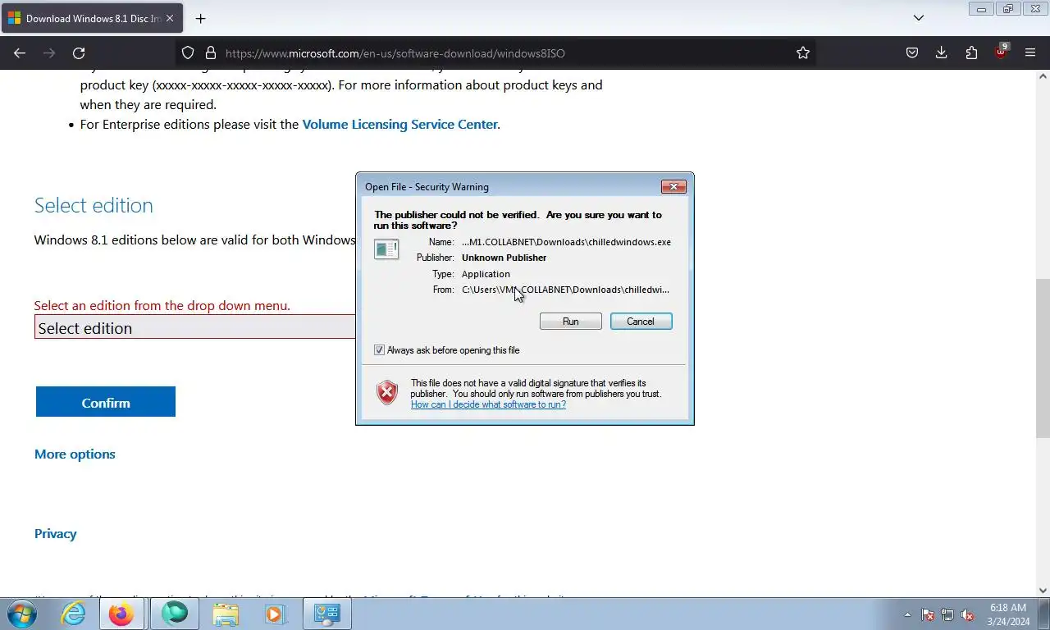The height and width of the screenshot is (630, 1050).
Task: Switch to Firefox taskbar icon
Action: click(x=121, y=614)
